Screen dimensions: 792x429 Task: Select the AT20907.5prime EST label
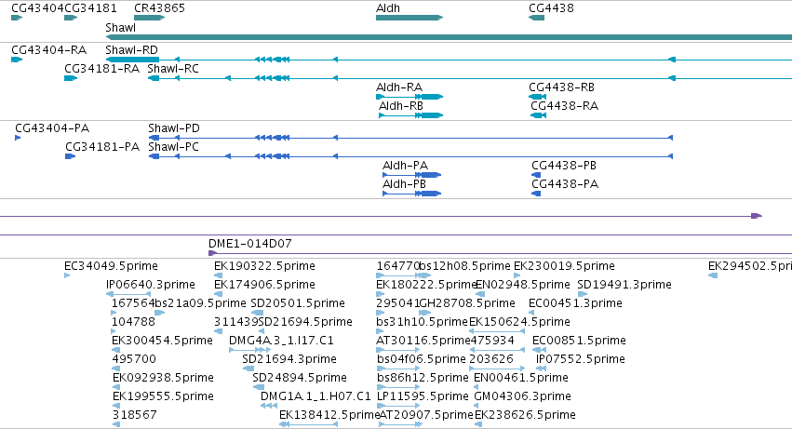pos(426,416)
